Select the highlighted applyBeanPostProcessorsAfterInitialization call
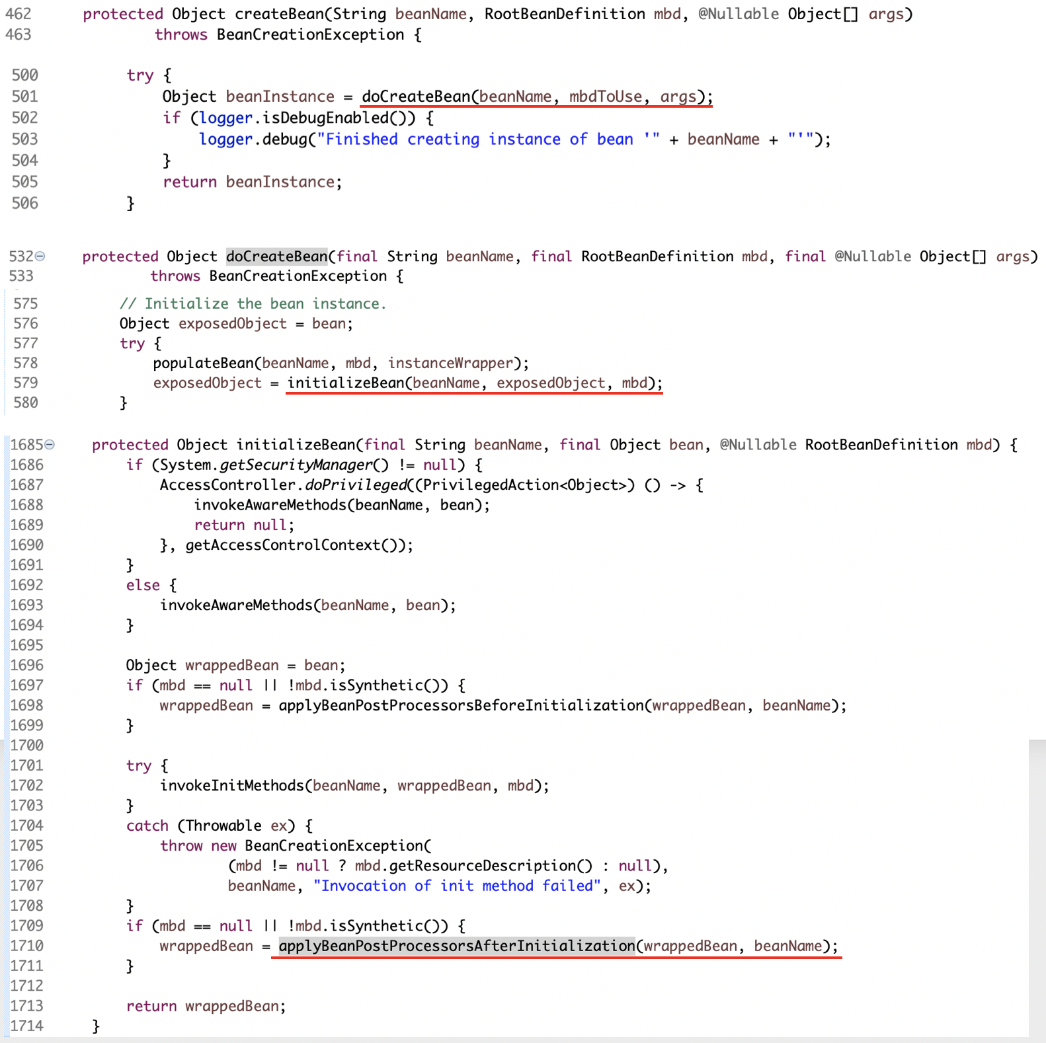 click(x=457, y=946)
